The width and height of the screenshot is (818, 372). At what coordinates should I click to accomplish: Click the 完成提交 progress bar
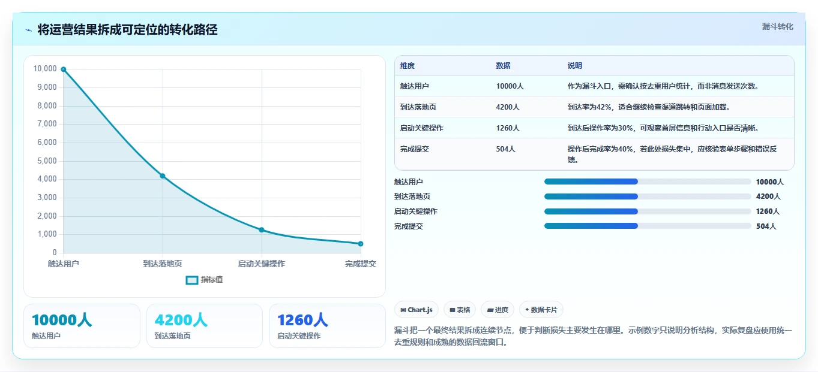click(x=648, y=226)
